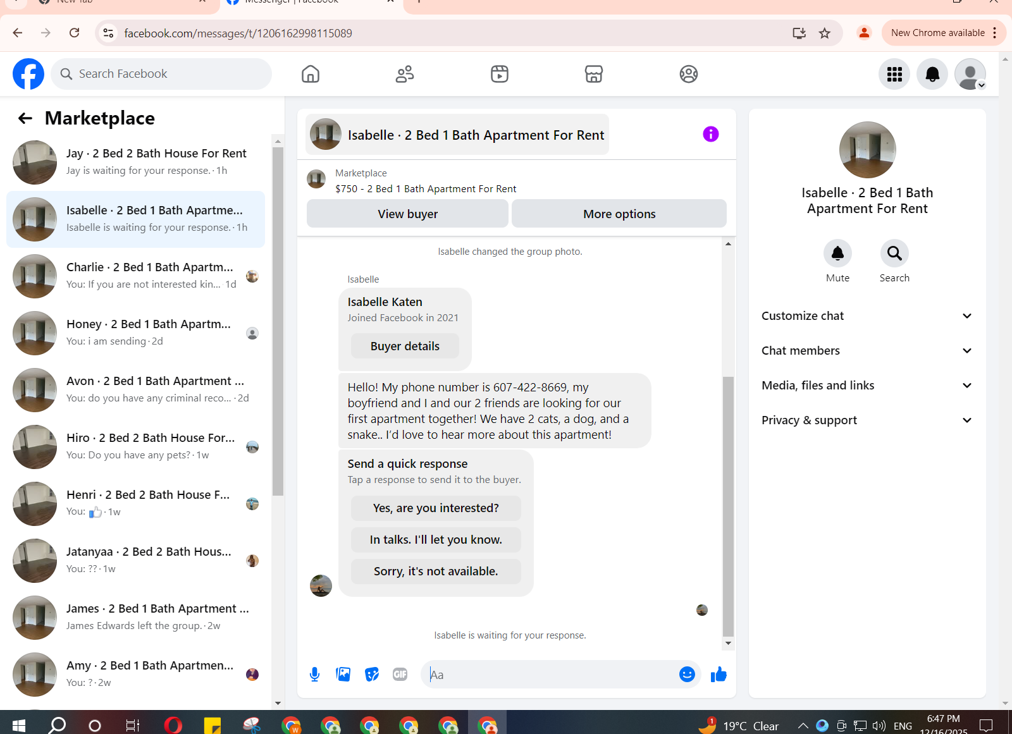This screenshot has height=734, width=1012.
Task: Attach a file with the image icon
Action: [343, 675]
